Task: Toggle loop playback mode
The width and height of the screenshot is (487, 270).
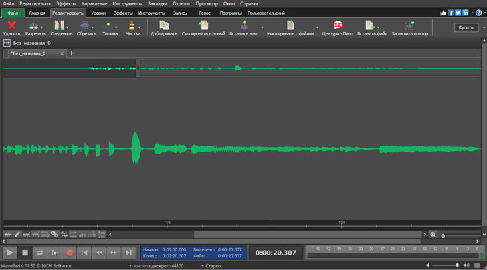Action: (39, 253)
